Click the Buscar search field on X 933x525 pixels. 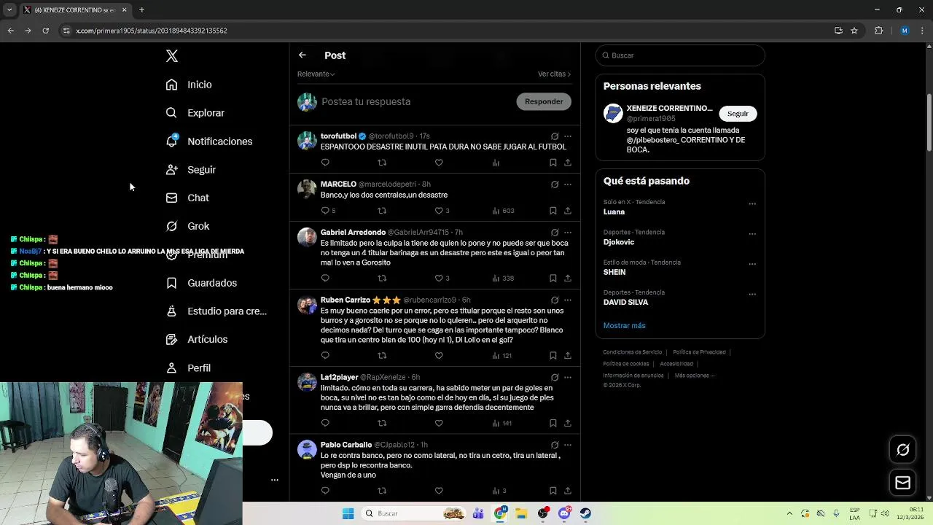point(680,55)
